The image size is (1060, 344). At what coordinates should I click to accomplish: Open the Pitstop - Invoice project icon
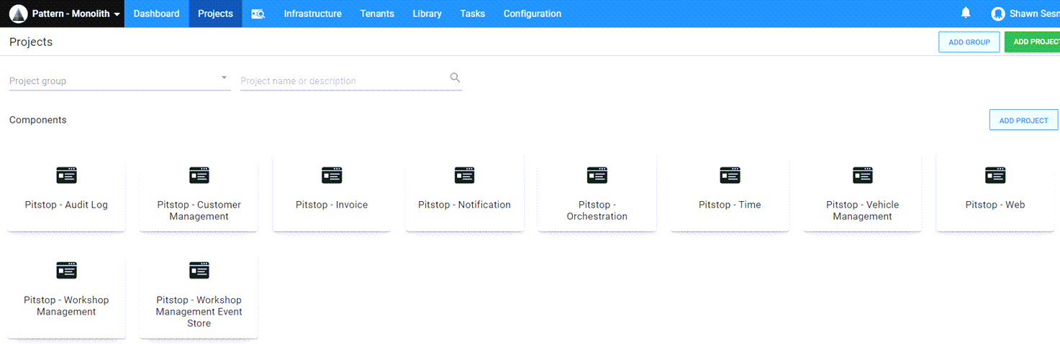332,175
